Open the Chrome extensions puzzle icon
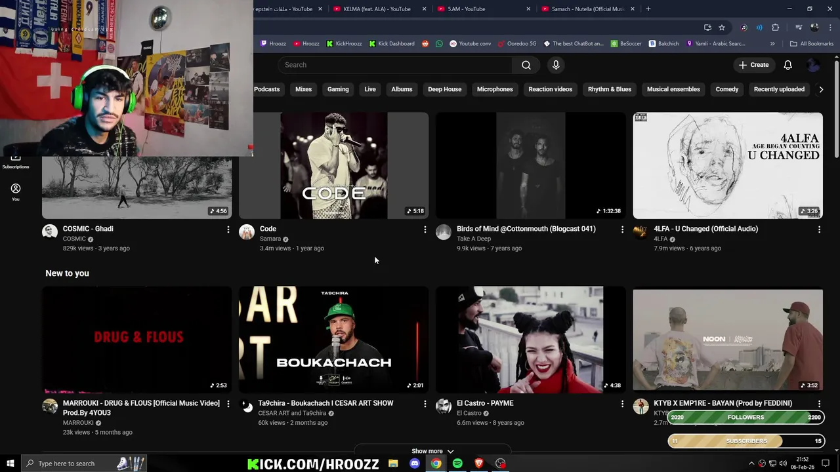 tap(776, 28)
